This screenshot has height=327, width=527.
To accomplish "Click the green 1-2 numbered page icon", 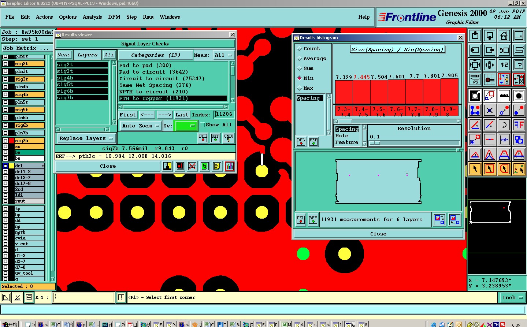I will click(205, 166).
